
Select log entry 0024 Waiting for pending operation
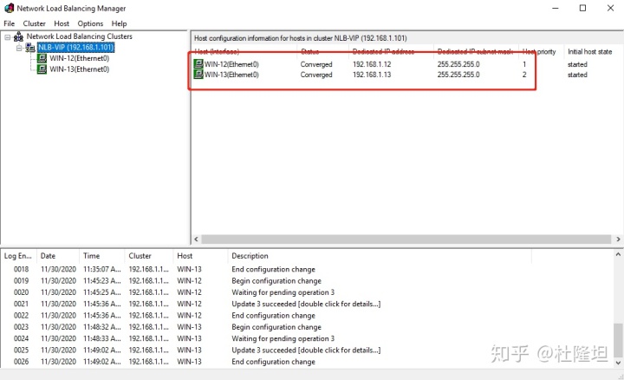click(x=266, y=338)
